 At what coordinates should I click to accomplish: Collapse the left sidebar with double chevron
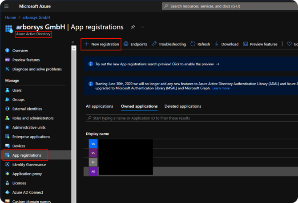73,42
